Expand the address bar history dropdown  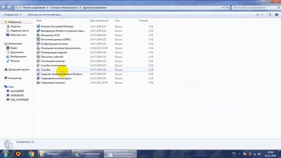click(223, 8)
